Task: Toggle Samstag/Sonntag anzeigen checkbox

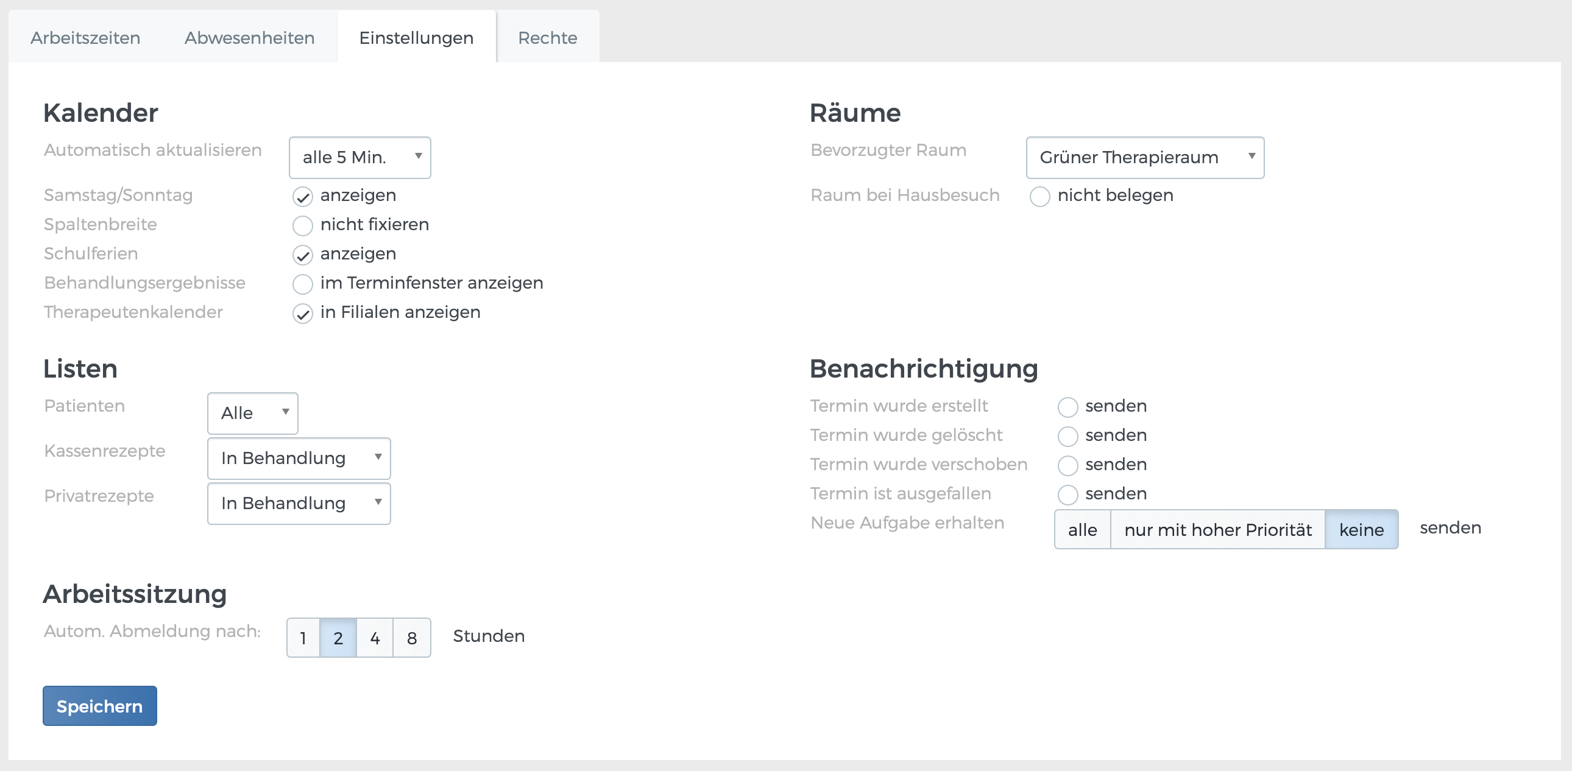Action: coord(303,197)
